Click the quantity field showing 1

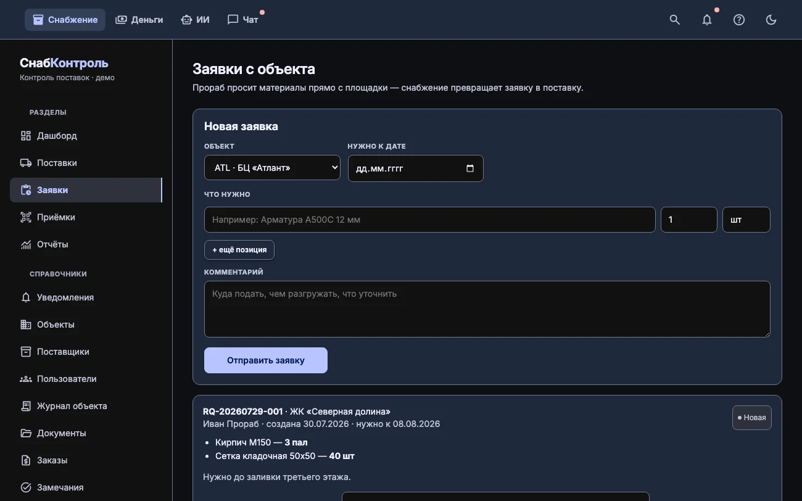(688, 220)
